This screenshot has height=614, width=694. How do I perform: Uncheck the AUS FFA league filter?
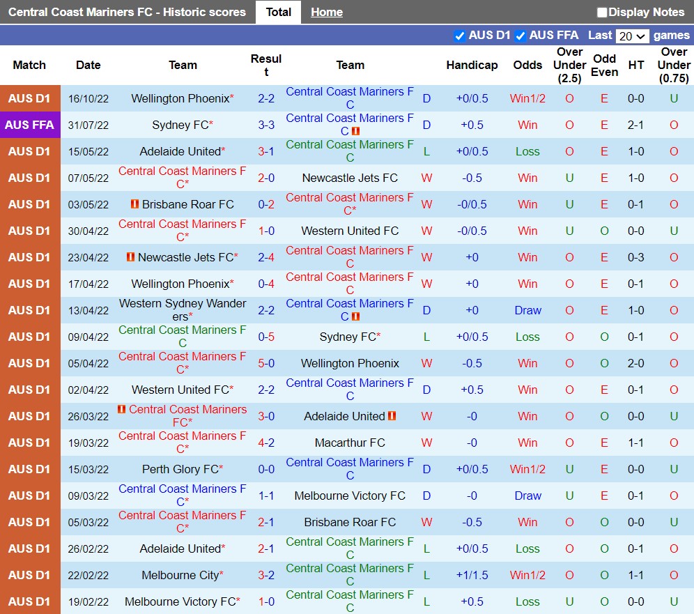[x=520, y=36]
